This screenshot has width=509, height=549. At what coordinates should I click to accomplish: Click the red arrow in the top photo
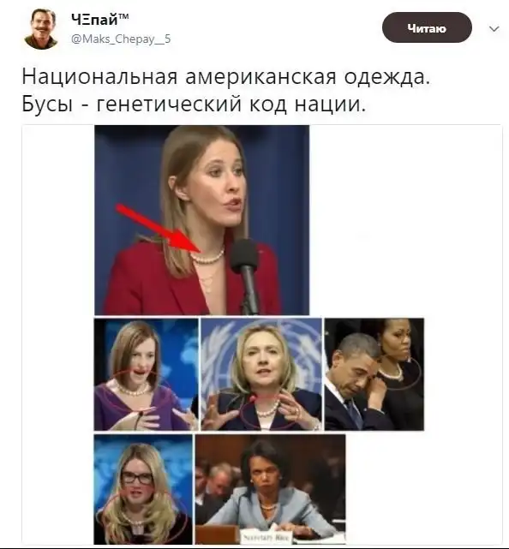159,228
